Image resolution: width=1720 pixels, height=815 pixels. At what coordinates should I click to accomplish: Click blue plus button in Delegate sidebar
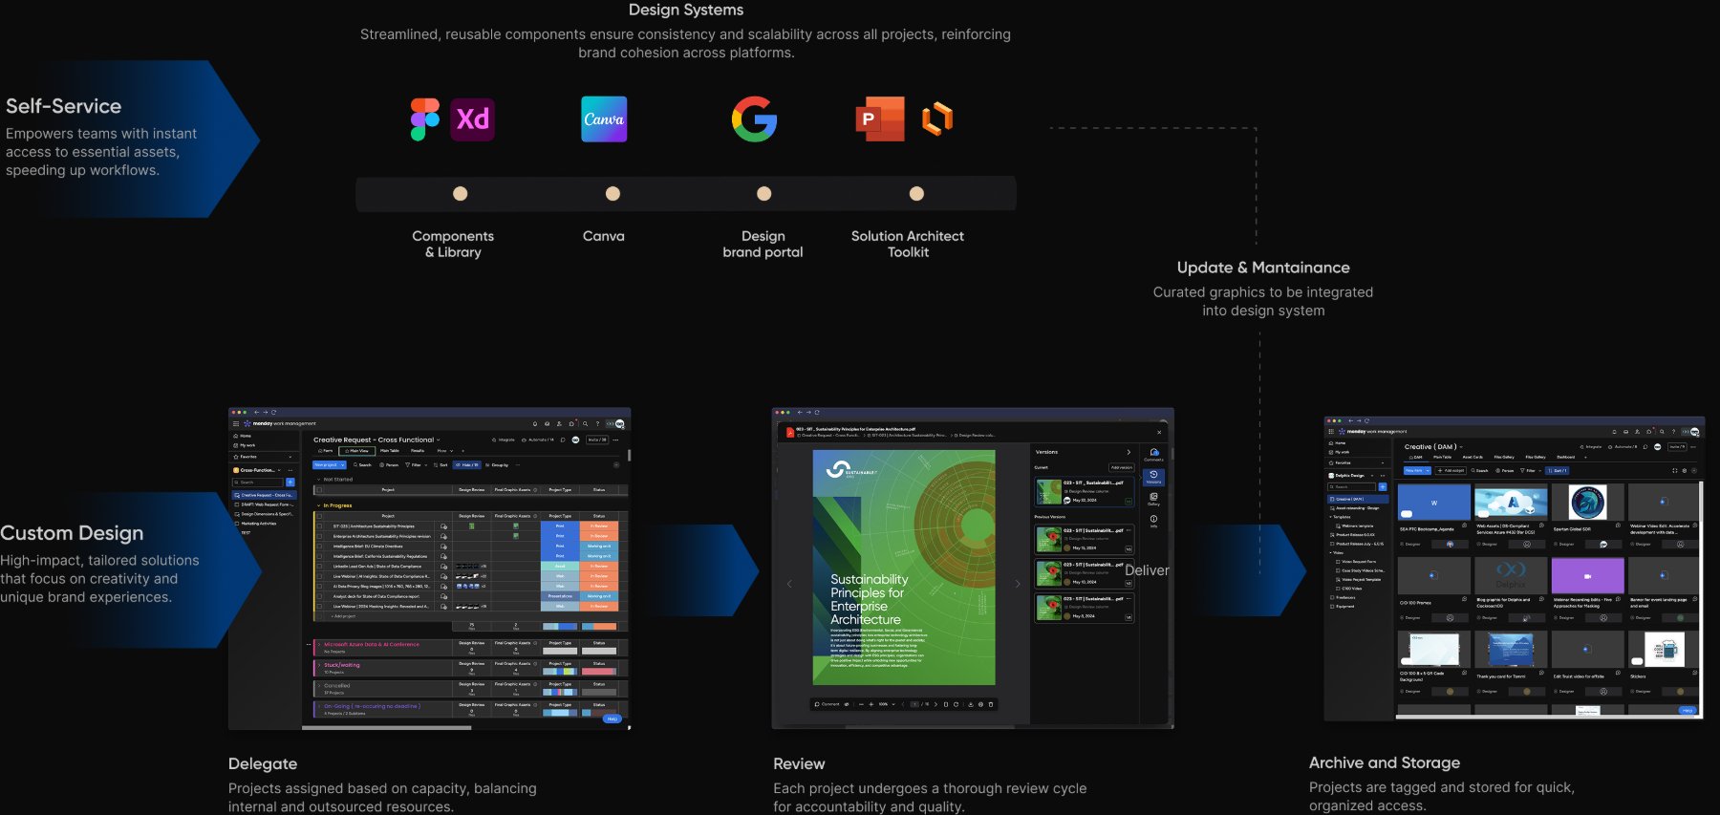(290, 483)
